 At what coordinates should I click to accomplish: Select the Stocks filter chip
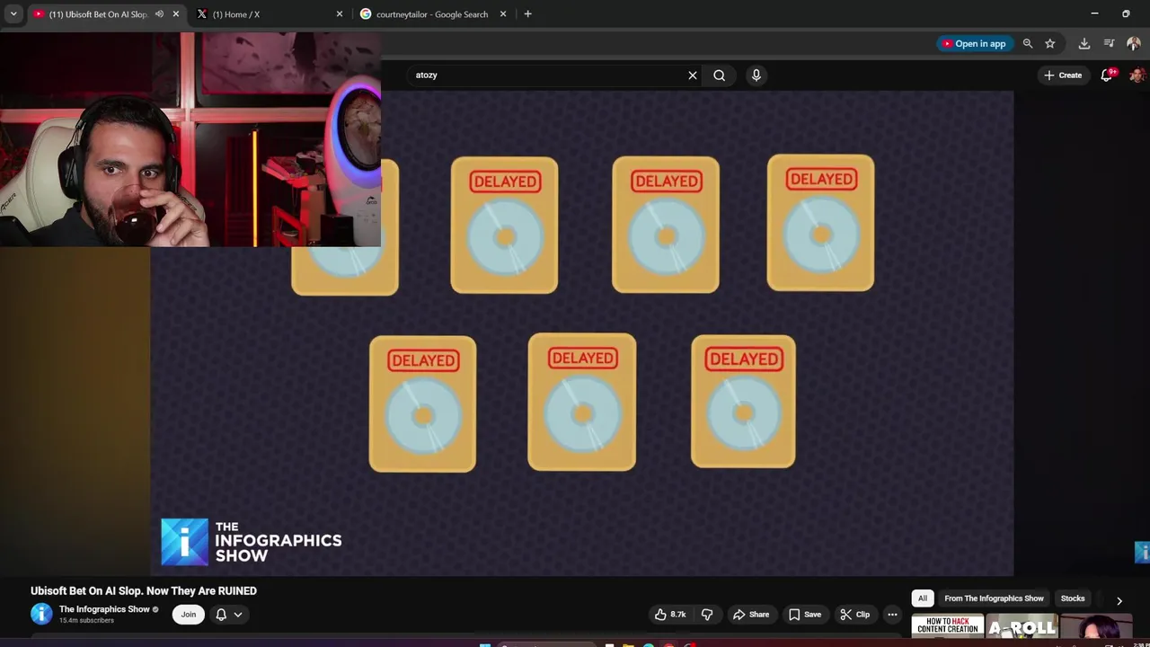1073,598
